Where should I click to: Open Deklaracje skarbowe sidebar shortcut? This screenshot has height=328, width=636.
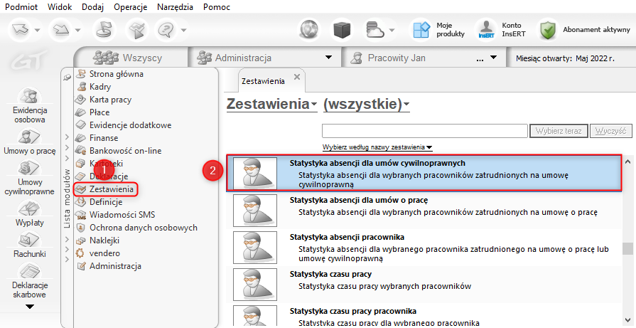click(30, 281)
